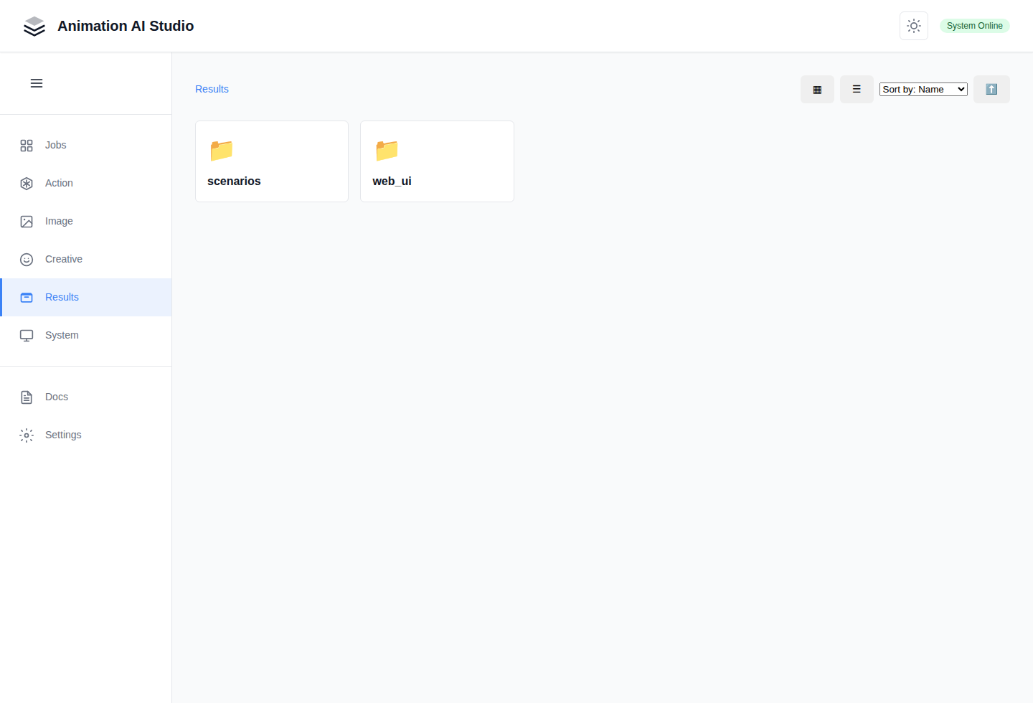
Task: Click the System monitor icon in sidebar
Action: [27, 336]
